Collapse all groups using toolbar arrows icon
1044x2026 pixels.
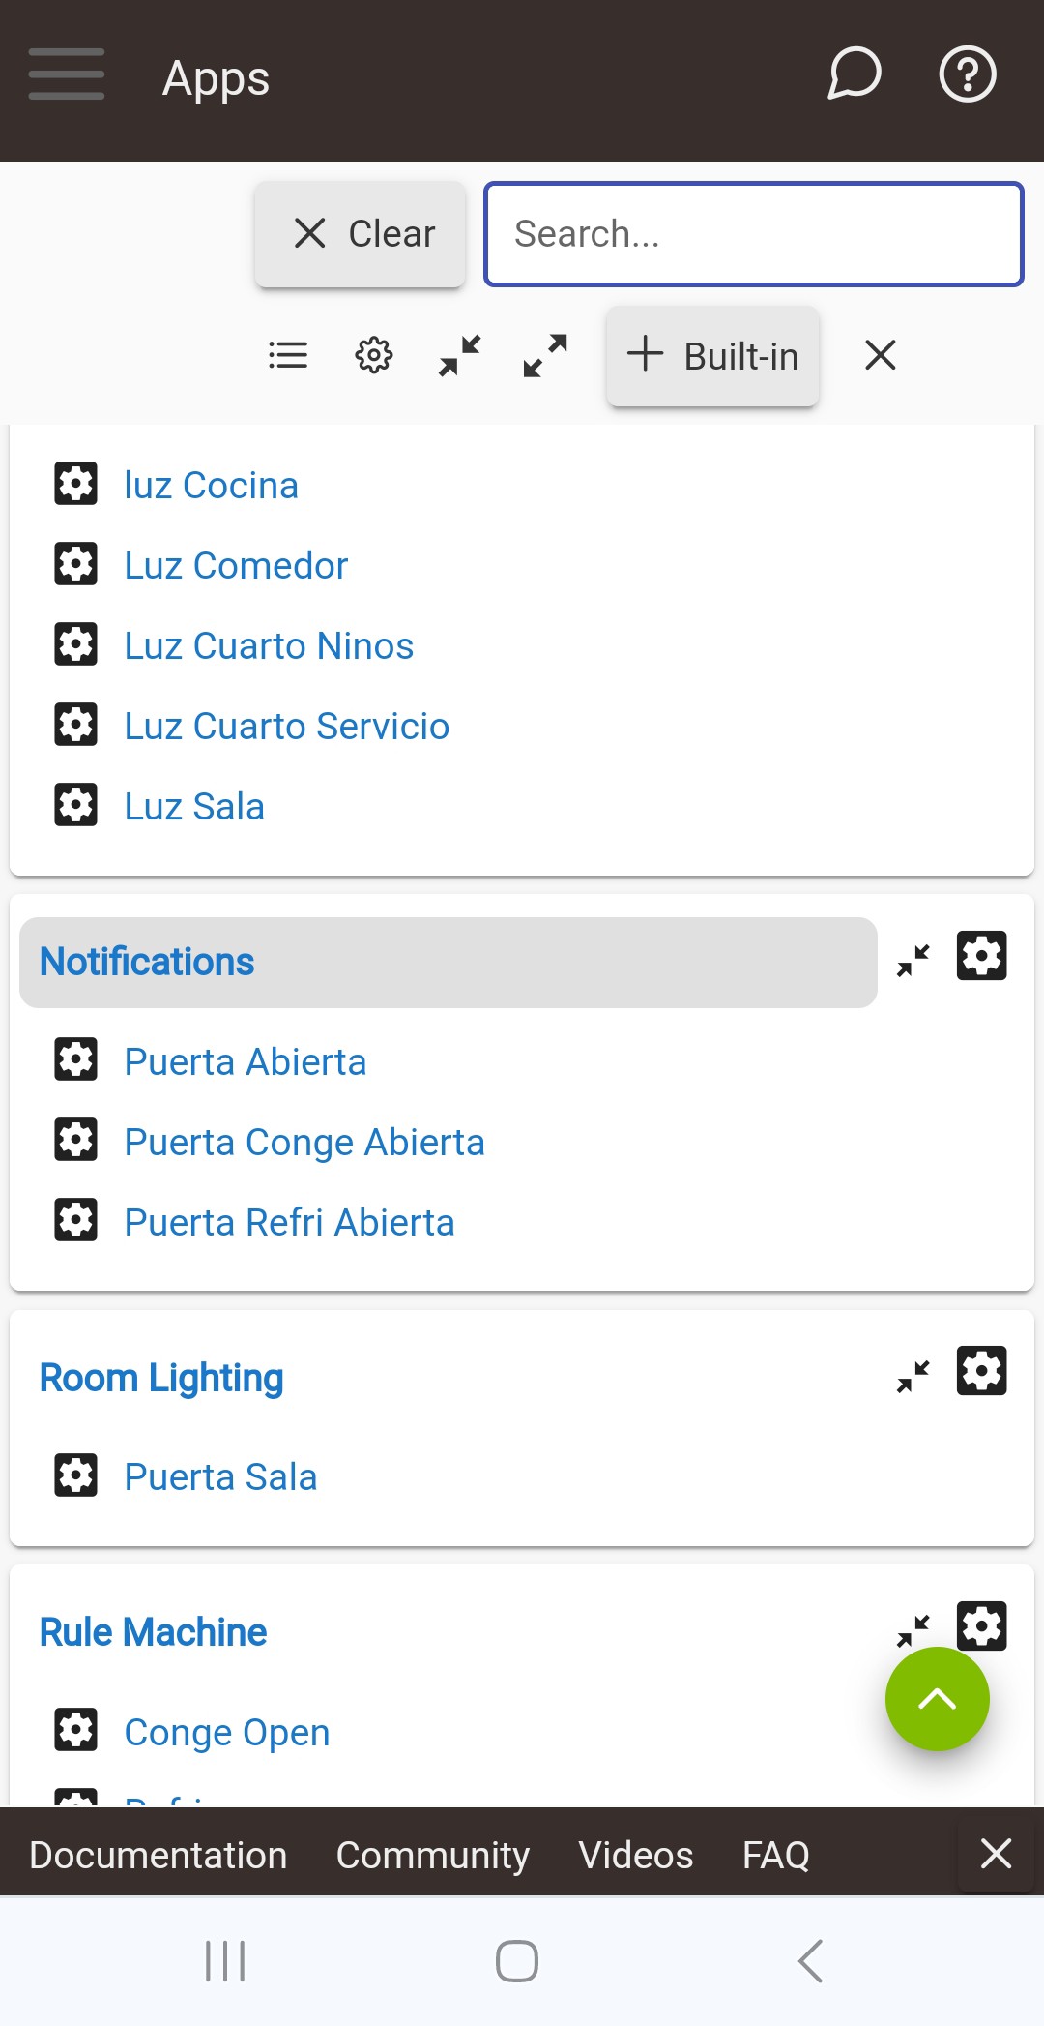click(x=460, y=355)
